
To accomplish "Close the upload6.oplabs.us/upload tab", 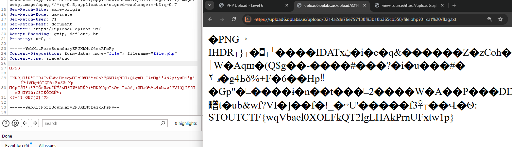I will pos(365,5).
